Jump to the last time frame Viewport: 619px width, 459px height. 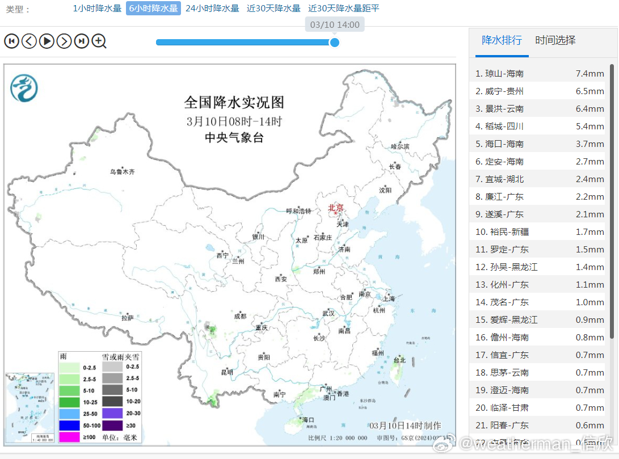82,41
